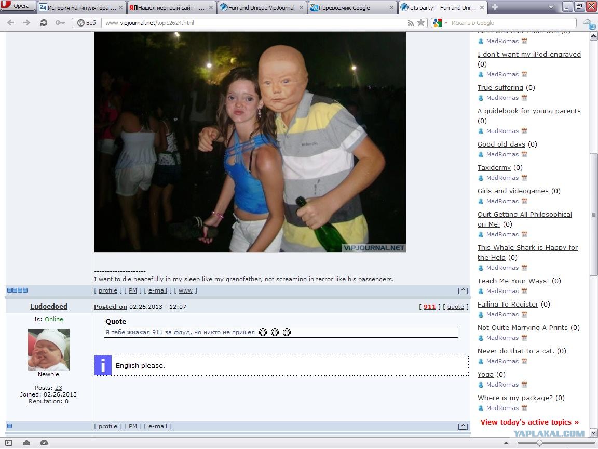Open Teach Me Your Ways! topic
This screenshot has height=449, width=598.
tap(513, 281)
